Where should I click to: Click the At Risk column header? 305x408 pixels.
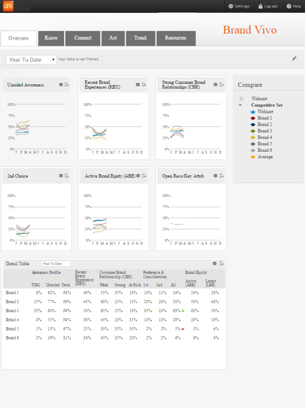[x=135, y=285]
